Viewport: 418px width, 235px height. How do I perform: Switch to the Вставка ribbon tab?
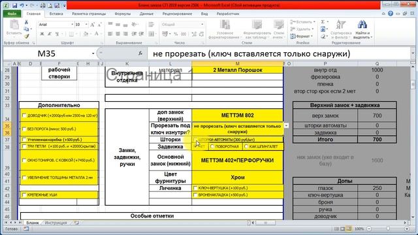coord(56,14)
